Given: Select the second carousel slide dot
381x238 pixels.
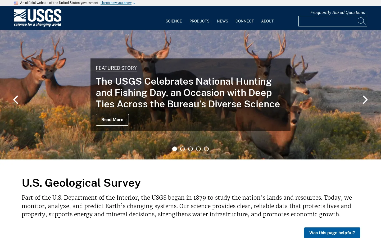Looking at the screenshot, I should tap(183, 149).
